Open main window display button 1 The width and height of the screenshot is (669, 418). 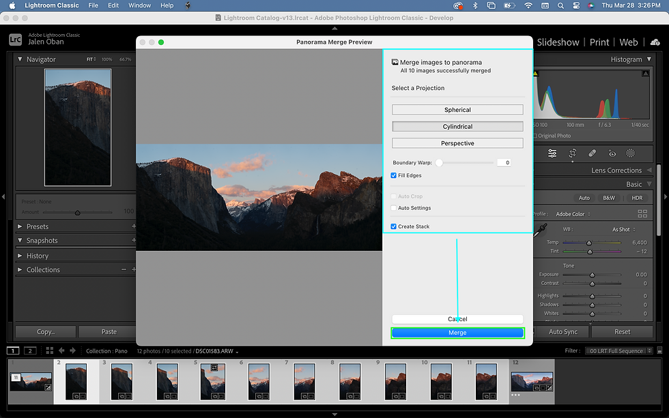[x=13, y=350]
